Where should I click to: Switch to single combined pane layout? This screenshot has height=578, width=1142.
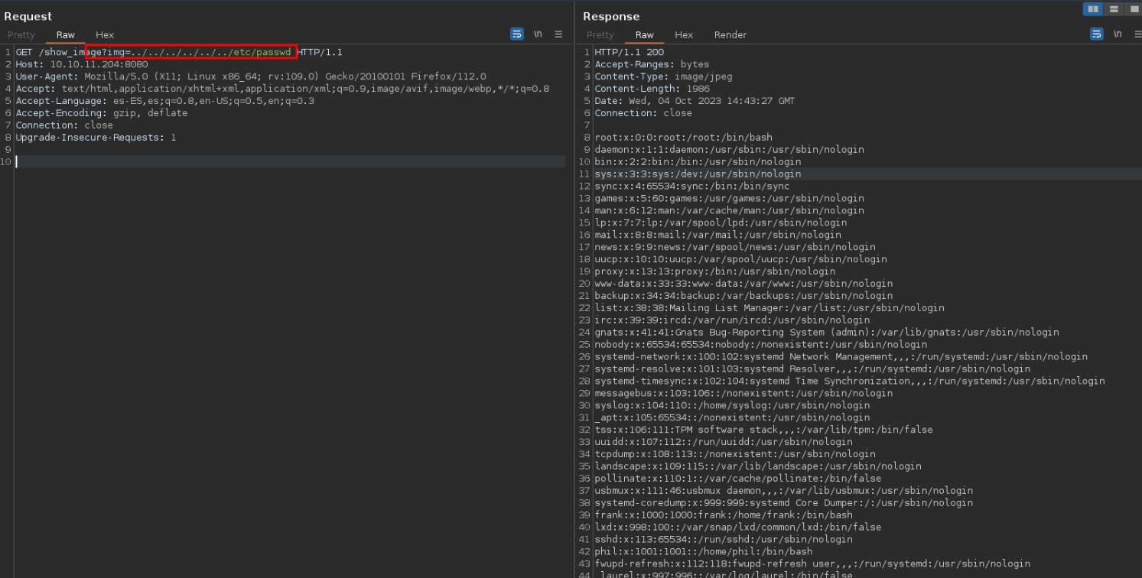pyautogui.click(x=1134, y=9)
